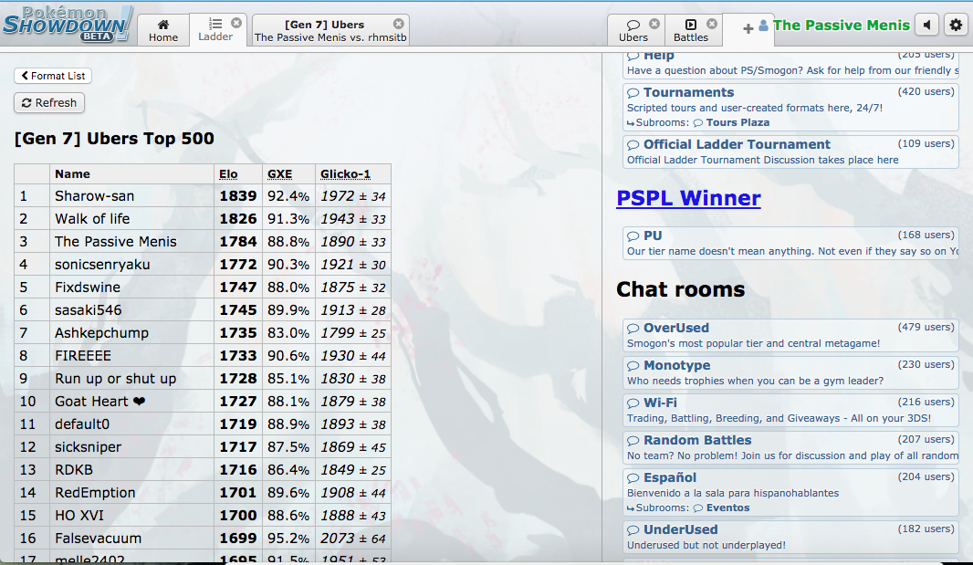Select Fixdswine in the ladder

[x=88, y=288]
